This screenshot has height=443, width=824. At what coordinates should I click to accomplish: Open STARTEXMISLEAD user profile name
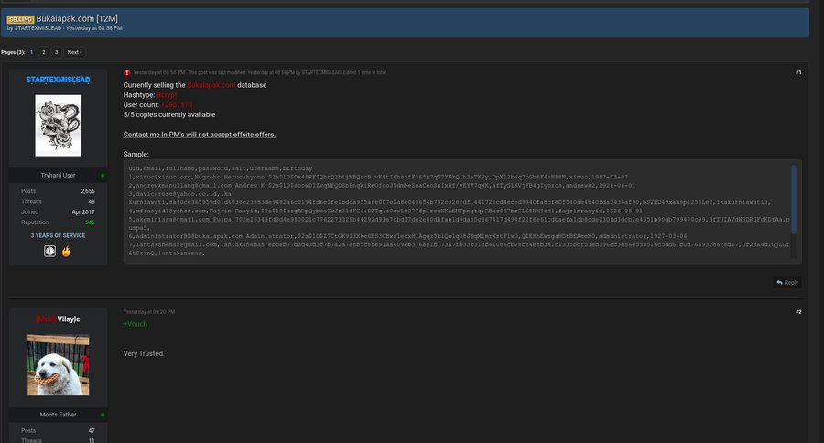pyautogui.click(x=58, y=80)
